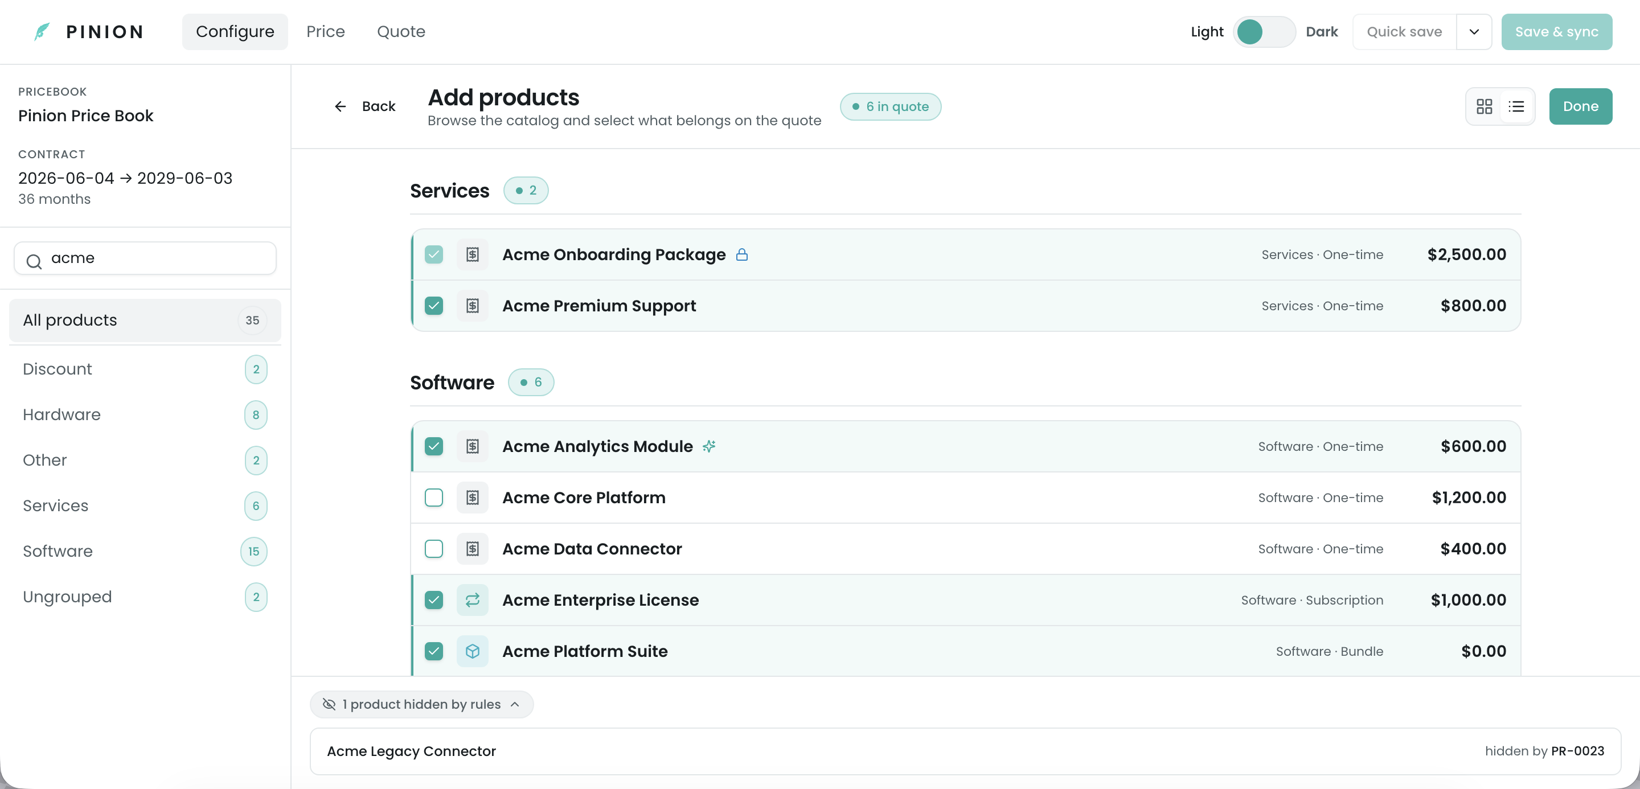Click the Acme Legacy Connector hidden row

pos(965,751)
